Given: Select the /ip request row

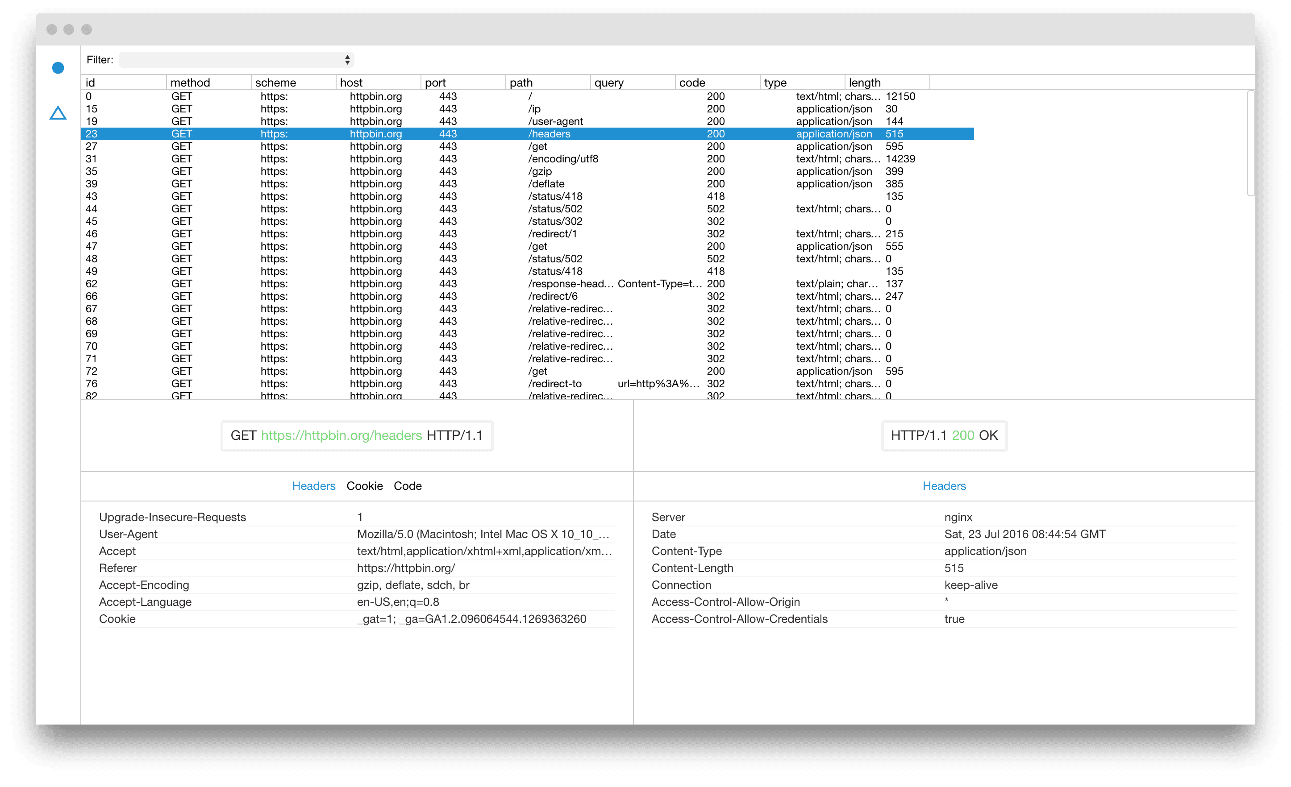Looking at the screenshot, I should 528,109.
